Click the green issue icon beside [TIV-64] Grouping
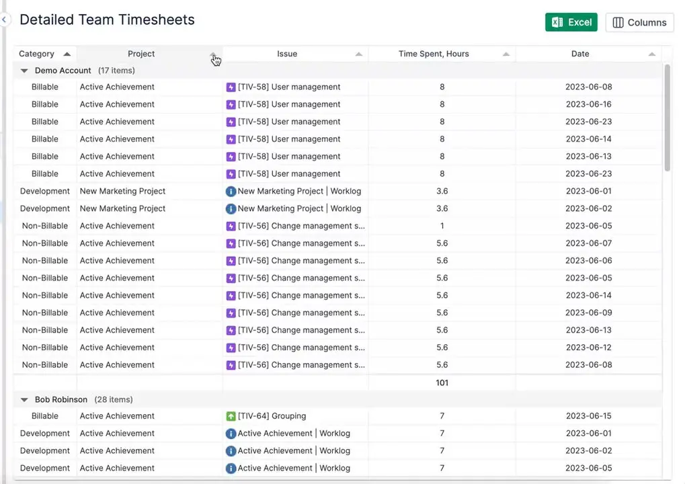685x484 pixels. coord(230,415)
